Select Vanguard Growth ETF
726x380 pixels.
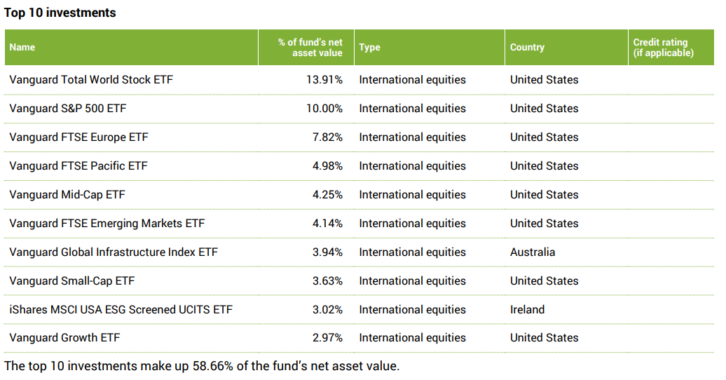[x=64, y=338]
